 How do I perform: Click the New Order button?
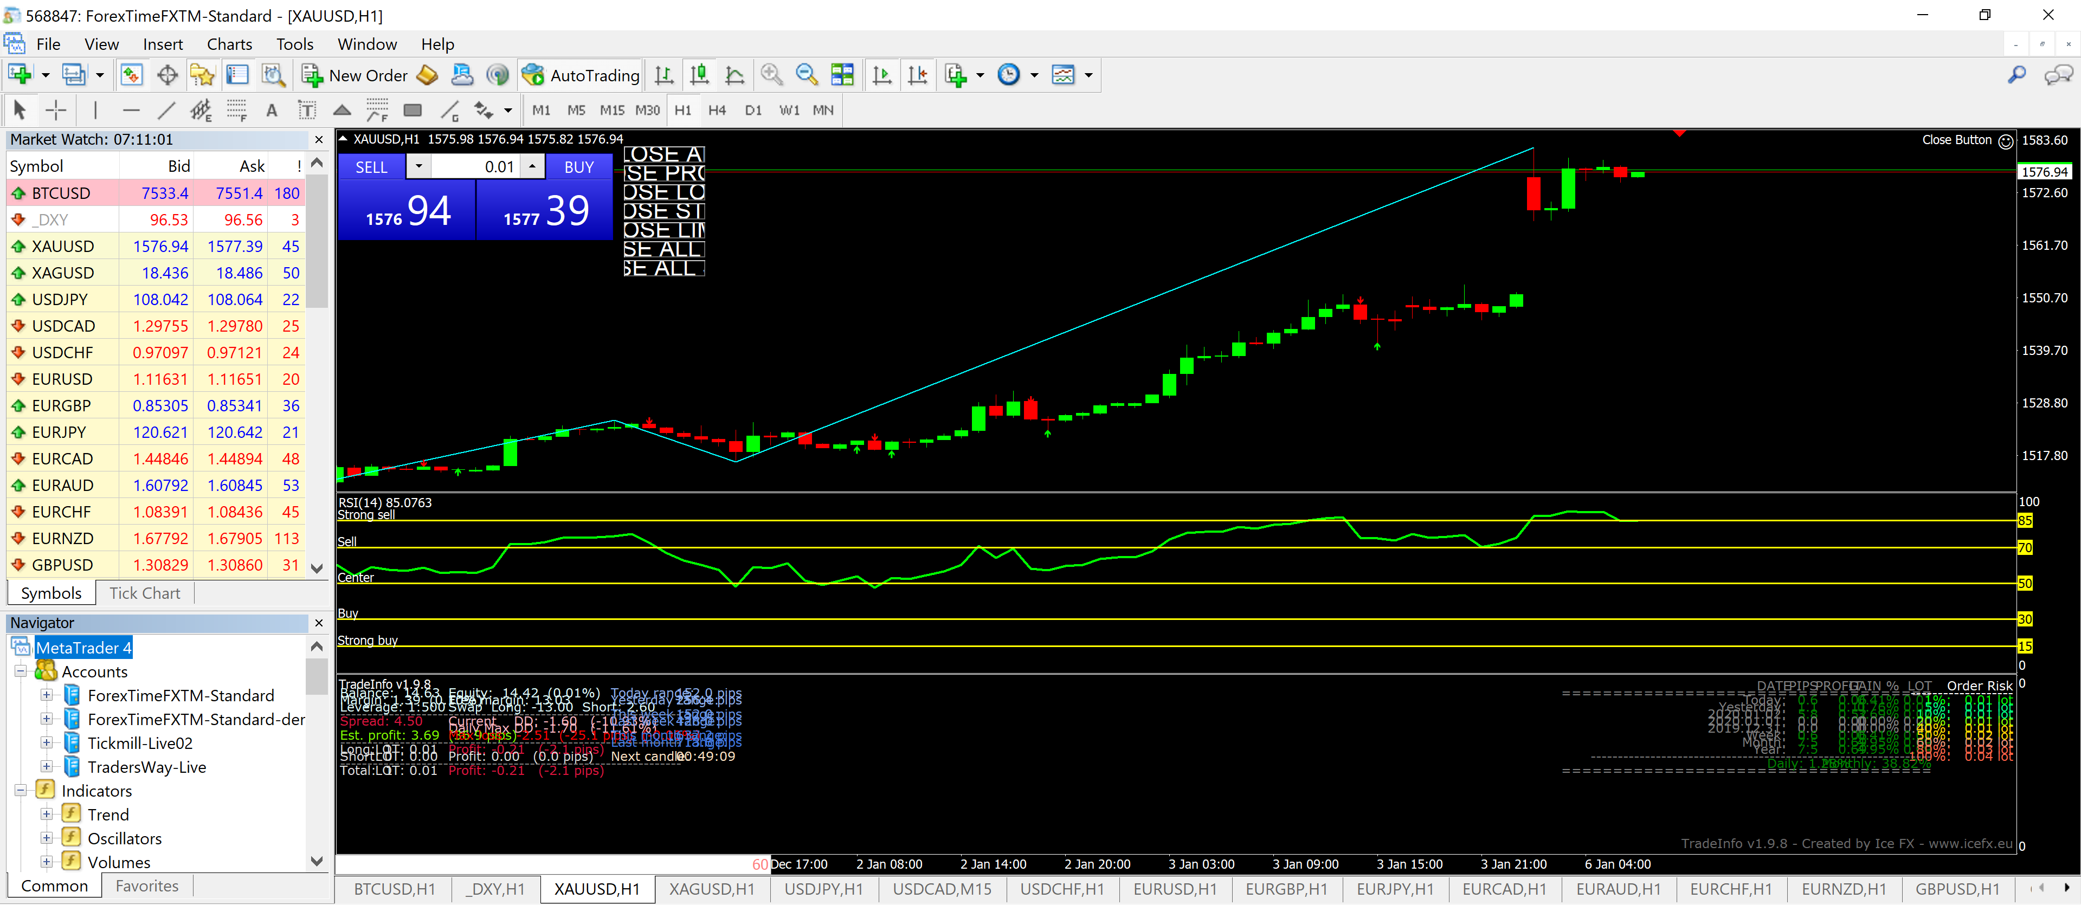click(355, 75)
